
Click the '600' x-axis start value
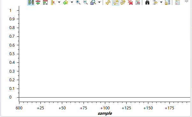pos(19,108)
